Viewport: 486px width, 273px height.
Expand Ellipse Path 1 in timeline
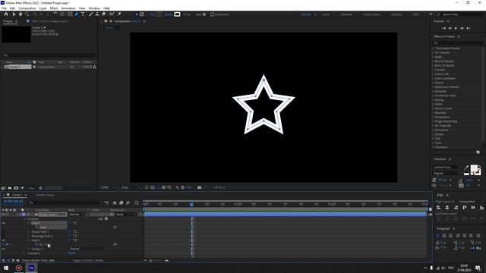tap(29, 231)
